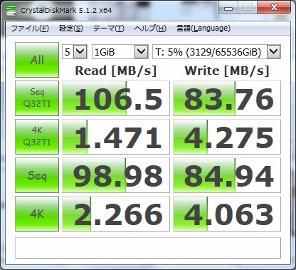
Task: Run the 4K test button
Action: [37, 214]
